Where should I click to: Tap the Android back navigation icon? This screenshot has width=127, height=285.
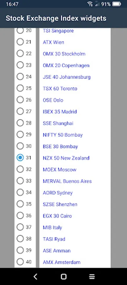point(35,277)
